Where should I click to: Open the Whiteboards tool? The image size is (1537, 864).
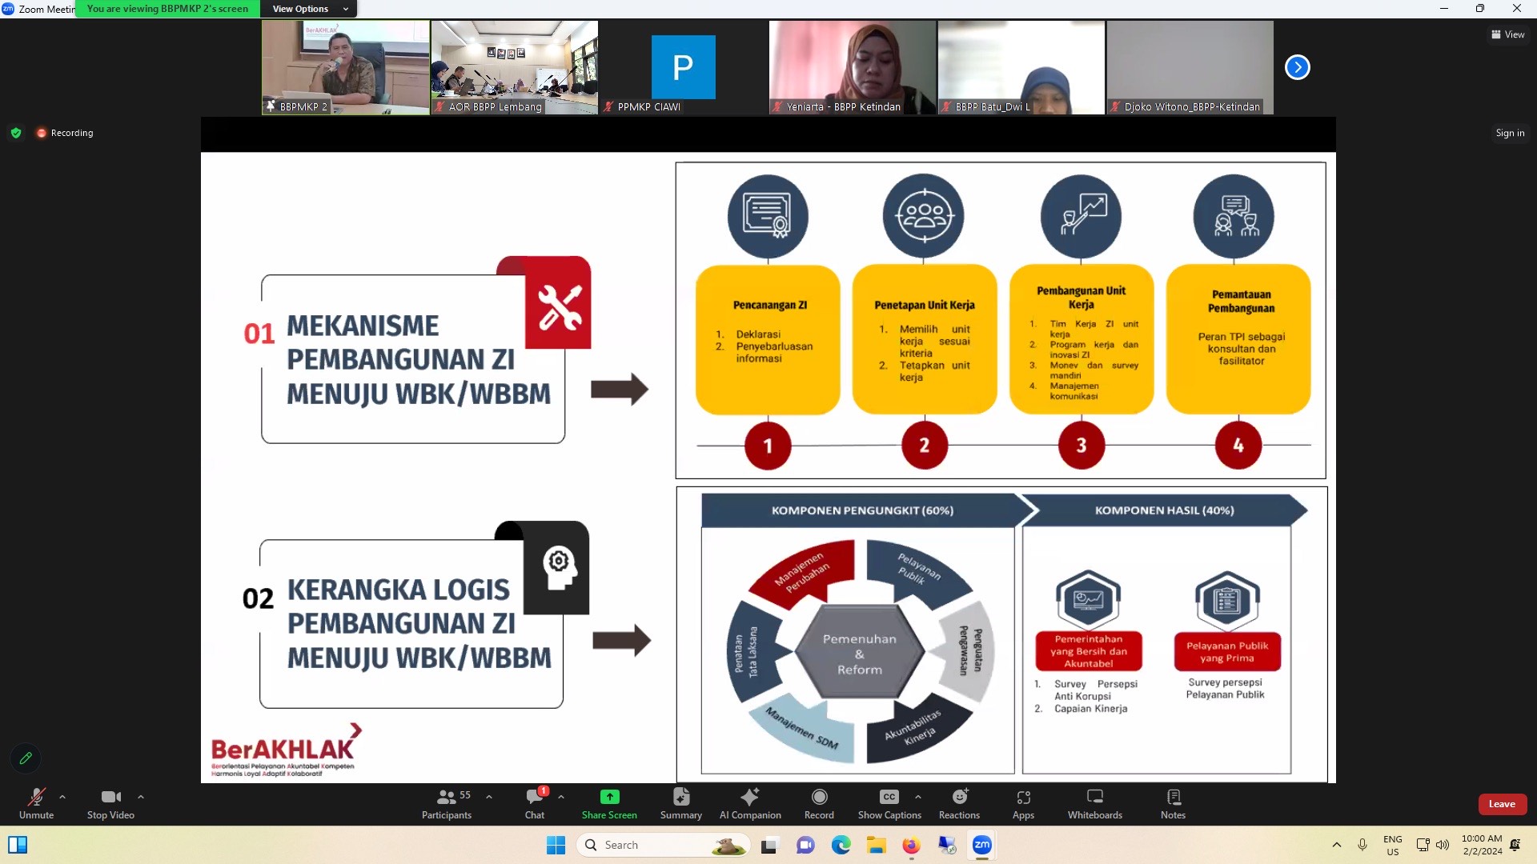(1094, 803)
